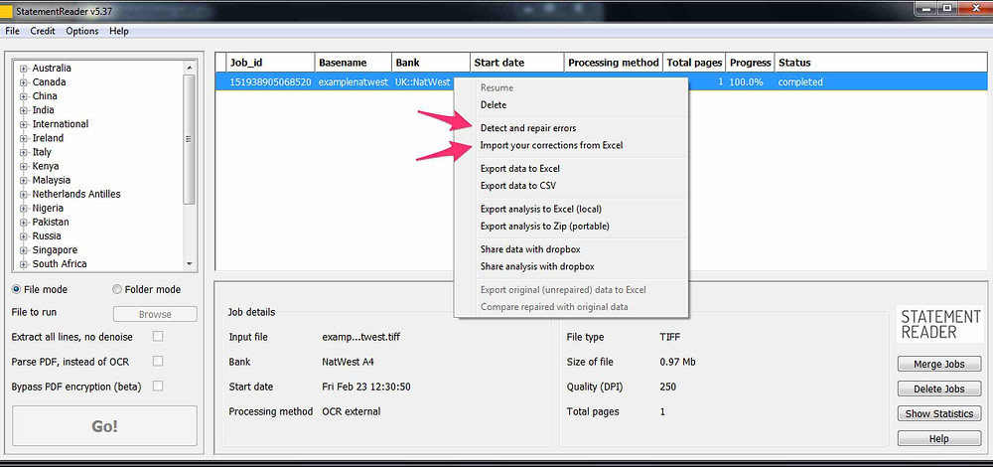Click the Help button at bottom right

(939, 438)
